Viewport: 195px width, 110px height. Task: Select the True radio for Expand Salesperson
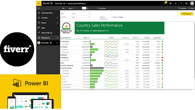click(x=112, y=17)
